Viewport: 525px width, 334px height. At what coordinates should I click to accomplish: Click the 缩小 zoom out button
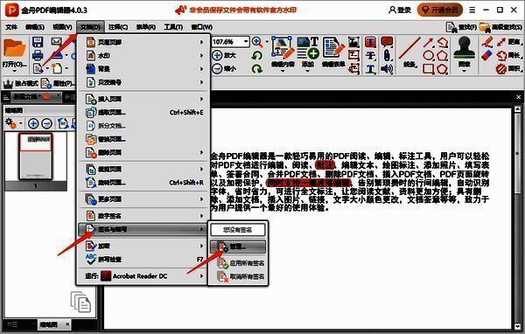[x=224, y=68]
